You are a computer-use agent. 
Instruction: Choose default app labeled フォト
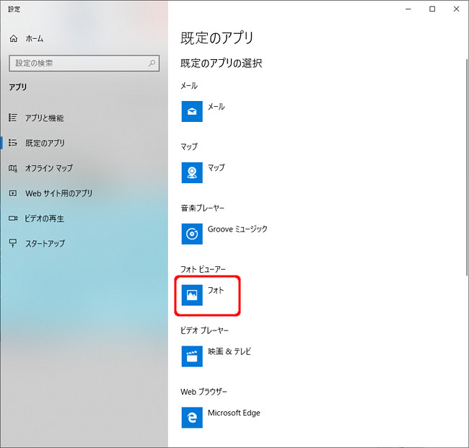[x=216, y=291]
